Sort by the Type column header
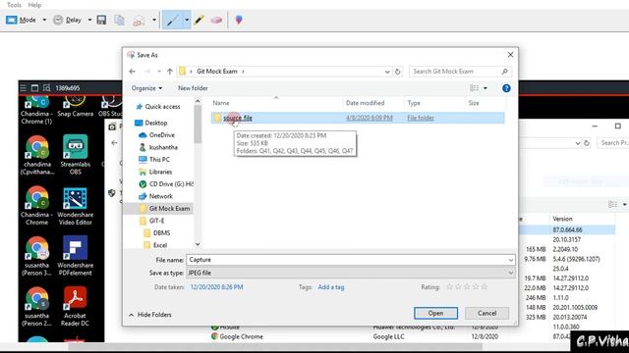Image resolution: width=629 pixels, height=353 pixels. 414,103
